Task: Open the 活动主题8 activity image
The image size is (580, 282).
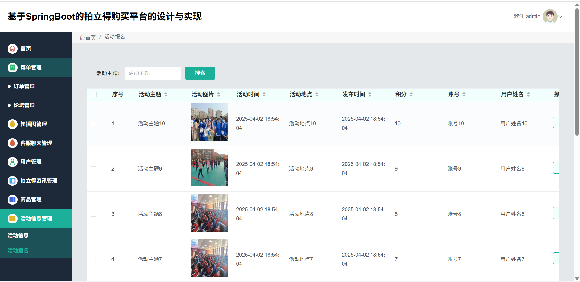Action: tap(209, 213)
